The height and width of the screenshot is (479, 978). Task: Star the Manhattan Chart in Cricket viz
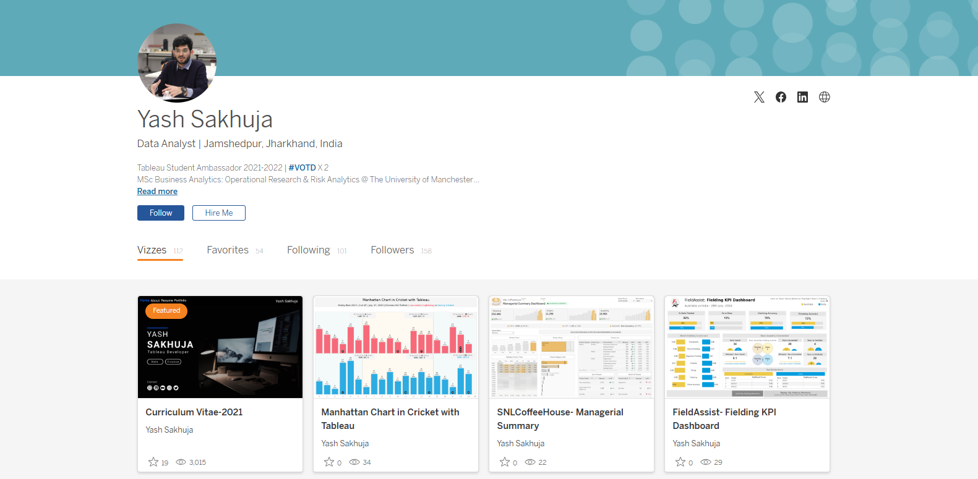point(329,462)
